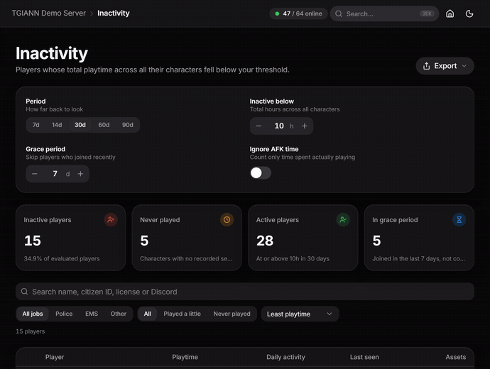This screenshot has width=490, height=369.
Task: Click the Never played clock icon
Action: [227, 220]
